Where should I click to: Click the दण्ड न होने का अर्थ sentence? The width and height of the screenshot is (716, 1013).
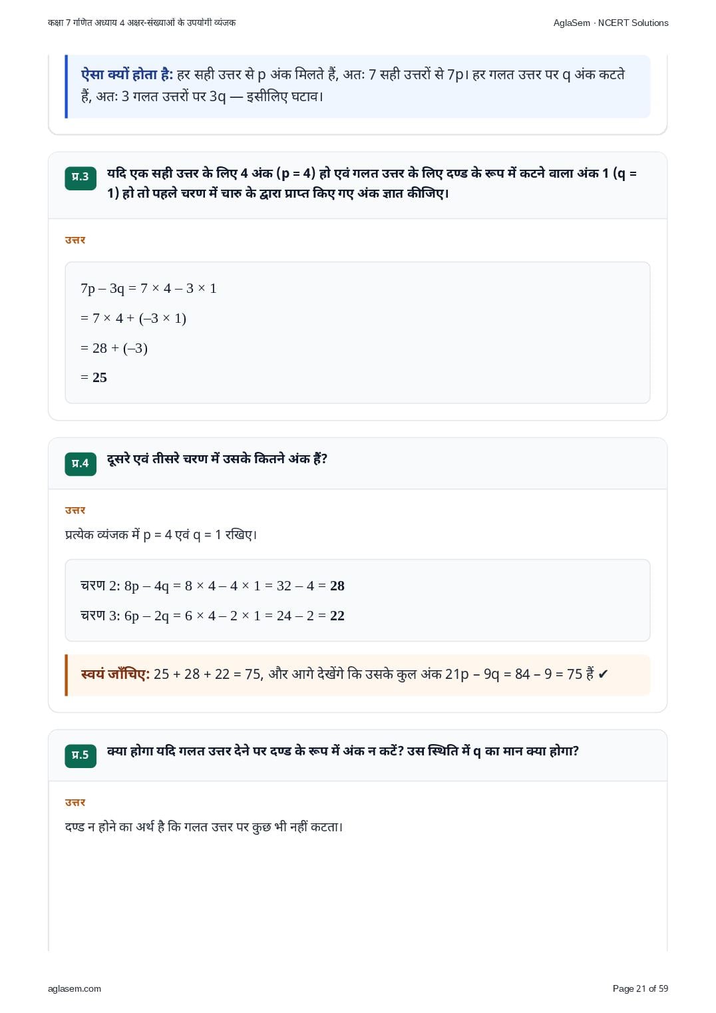[204, 827]
